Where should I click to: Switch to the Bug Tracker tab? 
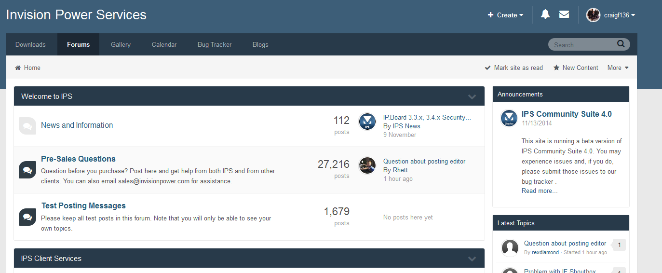215,44
